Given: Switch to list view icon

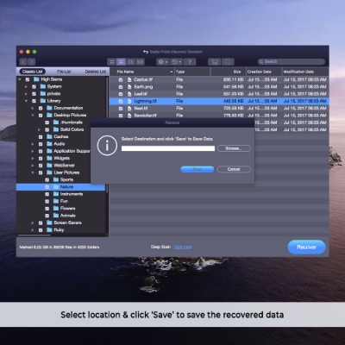Looking at the screenshot, I should [x=121, y=62].
